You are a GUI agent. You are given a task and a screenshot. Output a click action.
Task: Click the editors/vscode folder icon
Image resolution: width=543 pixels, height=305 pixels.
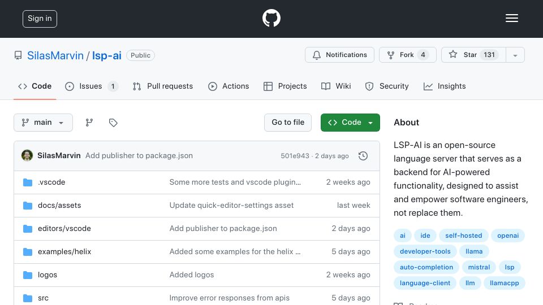point(28,229)
